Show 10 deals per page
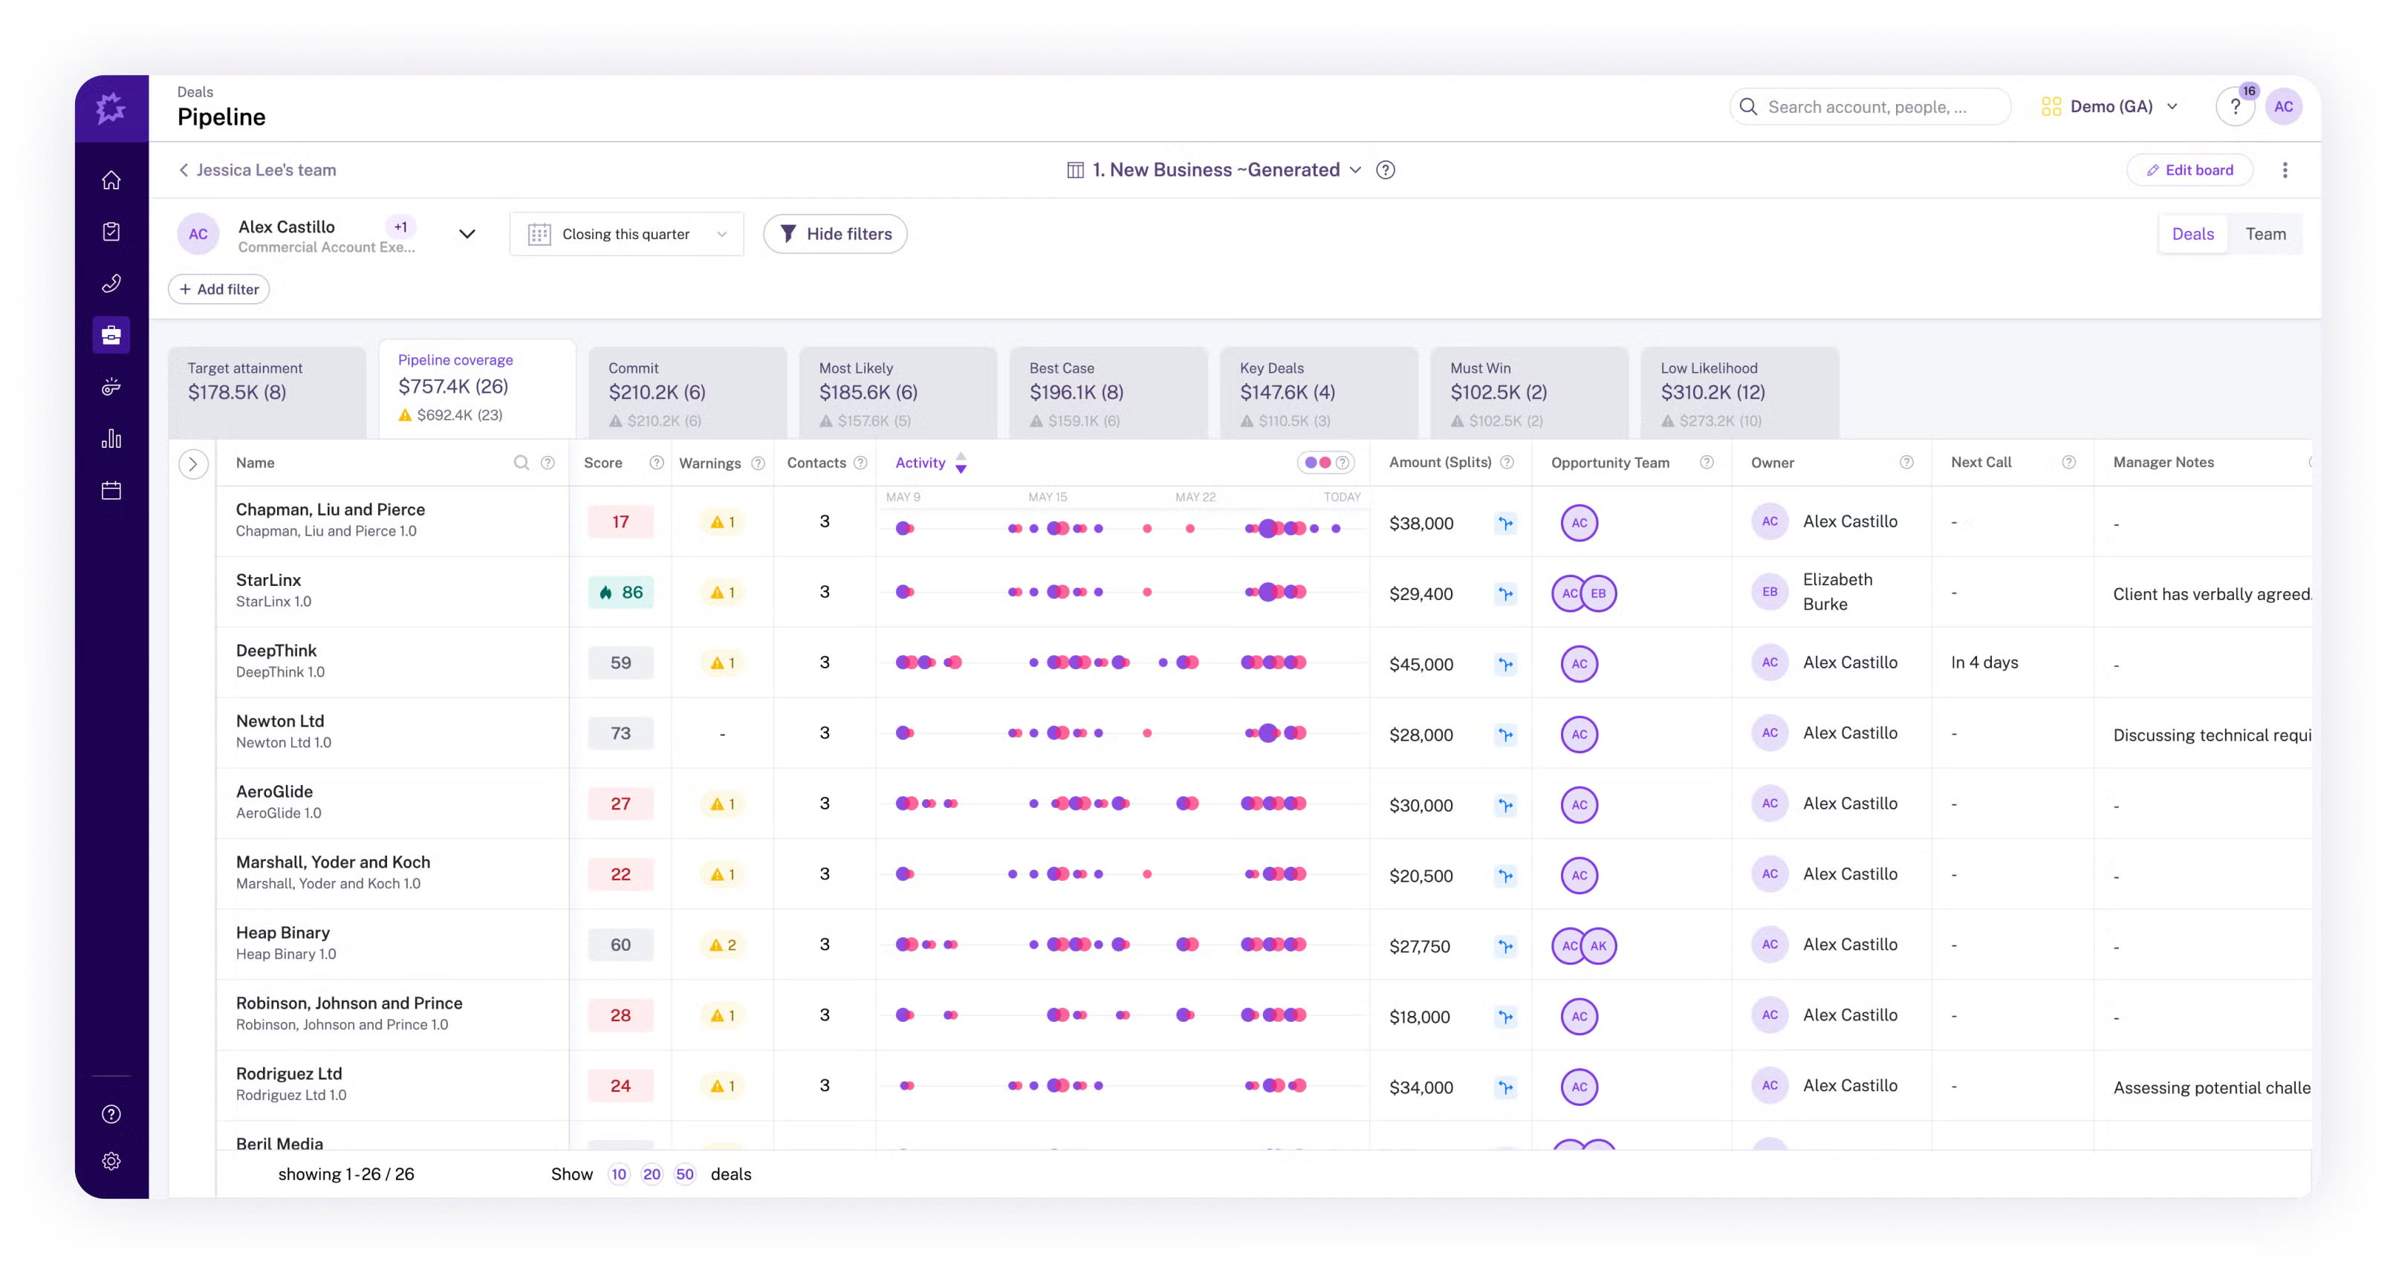 [619, 1174]
